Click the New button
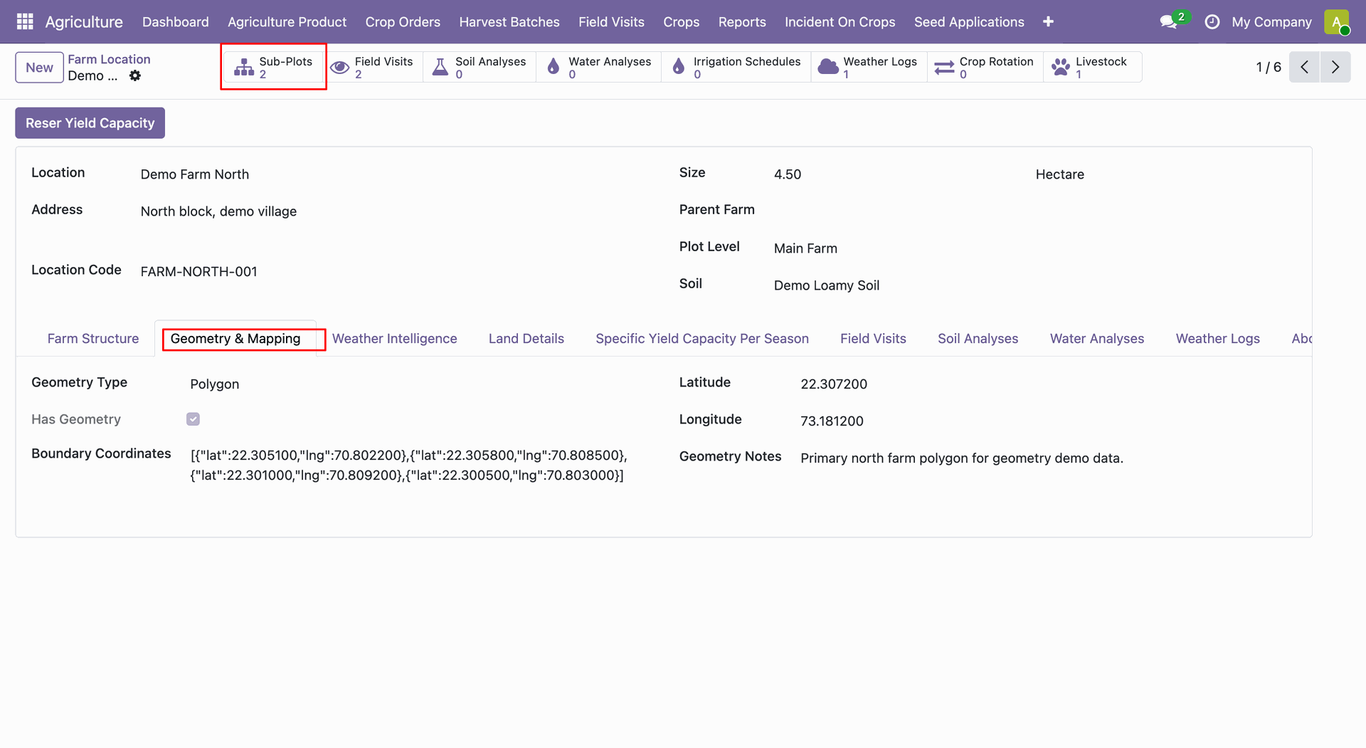The width and height of the screenshot is (1366, 748). [40, 68]
